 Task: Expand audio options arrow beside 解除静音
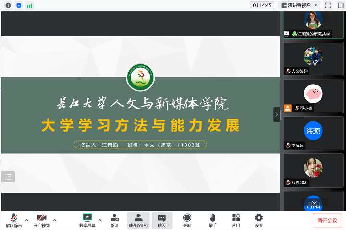click(27, 220)
